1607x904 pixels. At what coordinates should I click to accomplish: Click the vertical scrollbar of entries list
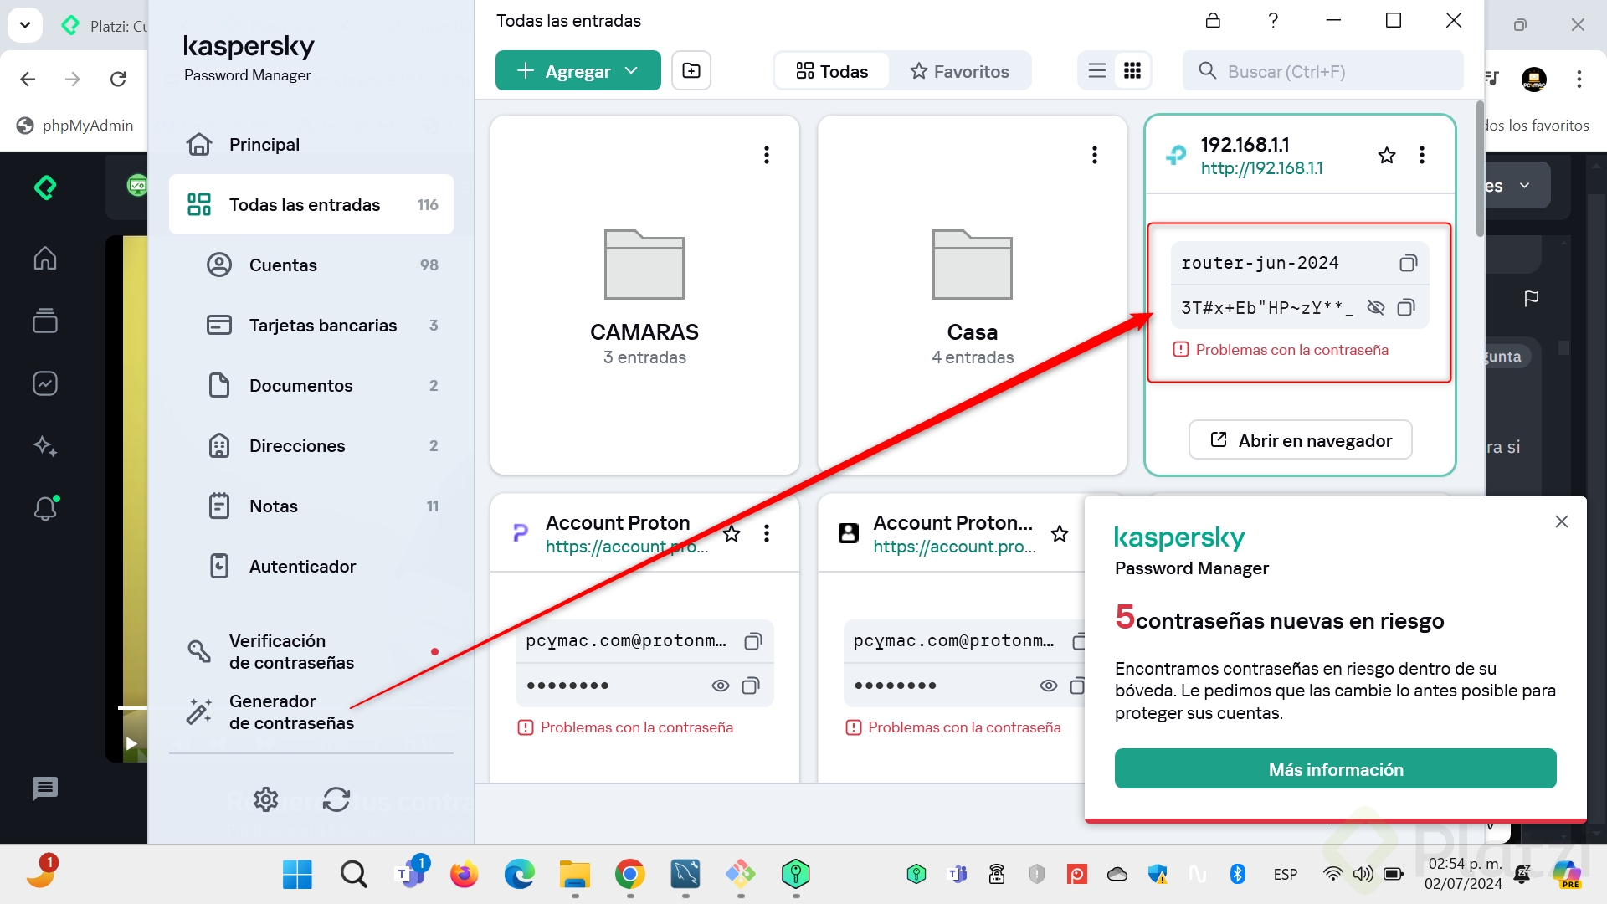point(1480,170)
